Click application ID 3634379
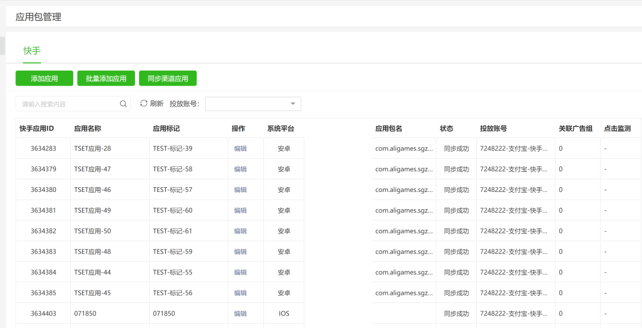Image resolution: width=642 pixels, height=328 pixels. (x=43, y=169)
